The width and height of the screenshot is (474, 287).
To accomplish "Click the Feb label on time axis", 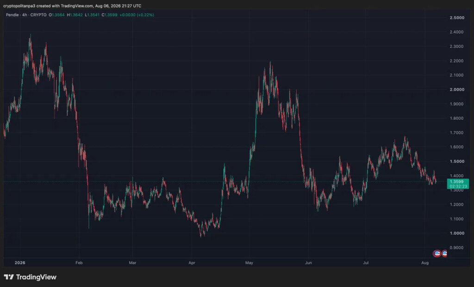I will coord(79,263).
